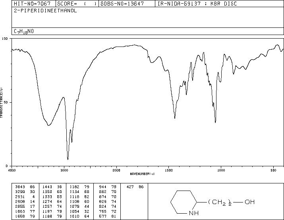Click the 0 transmittance axis label

pos(7,166)
